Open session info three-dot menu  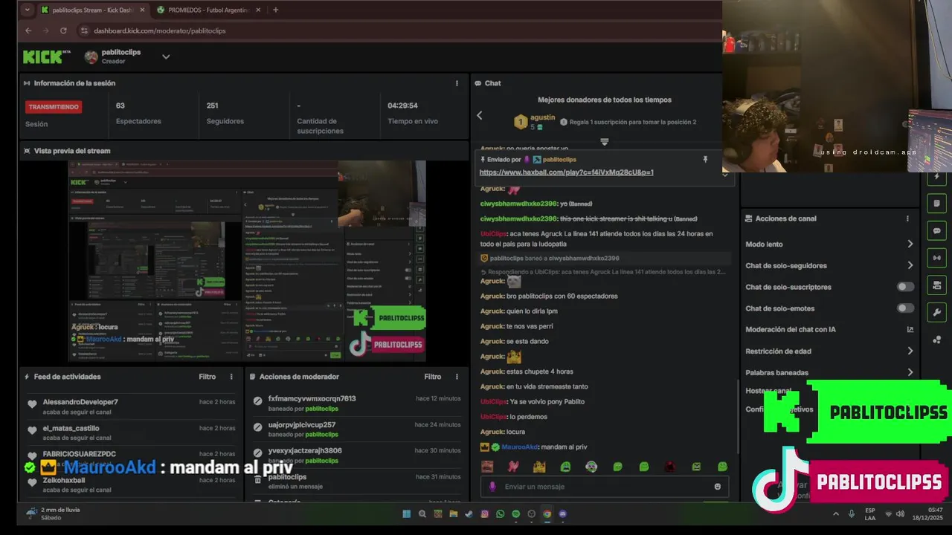click(x=457, y=83)
